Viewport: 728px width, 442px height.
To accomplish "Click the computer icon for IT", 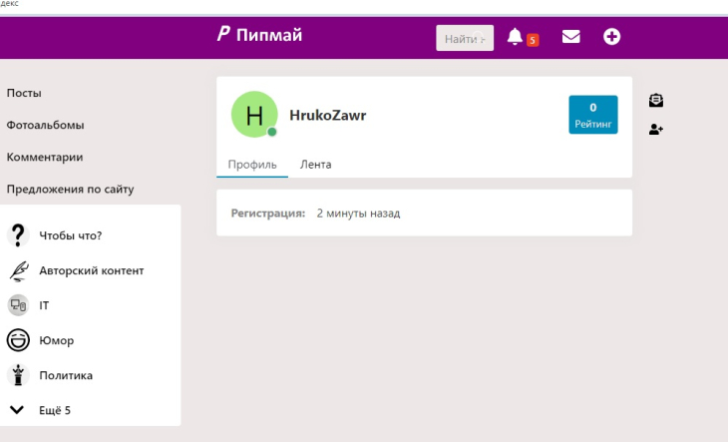I will click(18, 305).
